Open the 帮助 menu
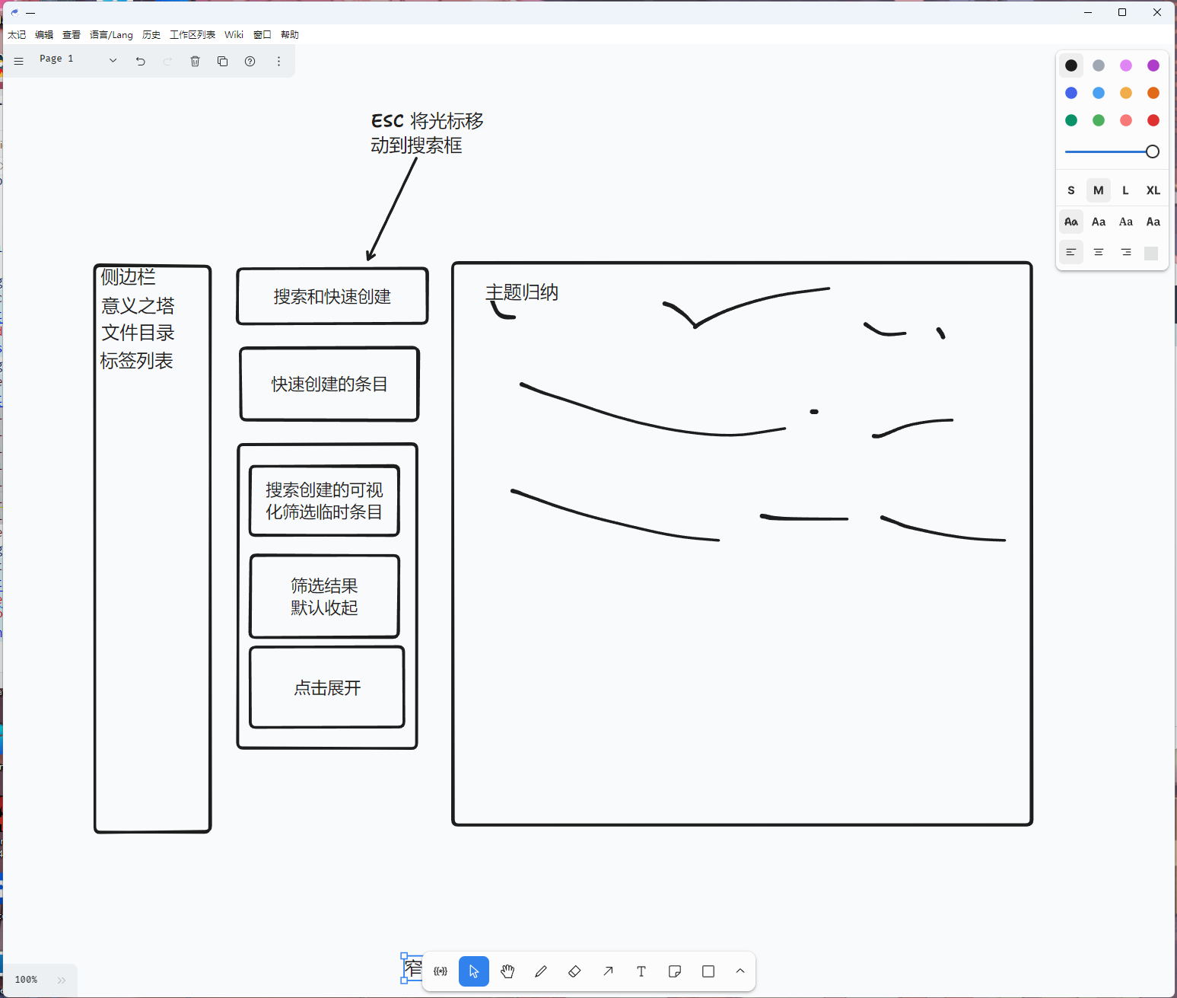1177x998 pixels. click(x=290, y=34)
